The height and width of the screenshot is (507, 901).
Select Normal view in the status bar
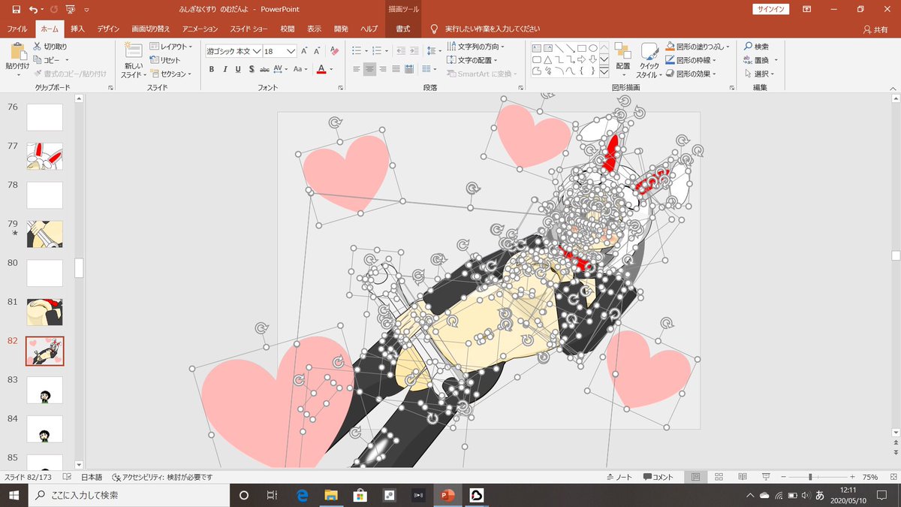click(x=695, y=477)
